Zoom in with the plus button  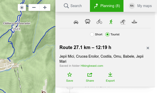click(x=45, y=8)
